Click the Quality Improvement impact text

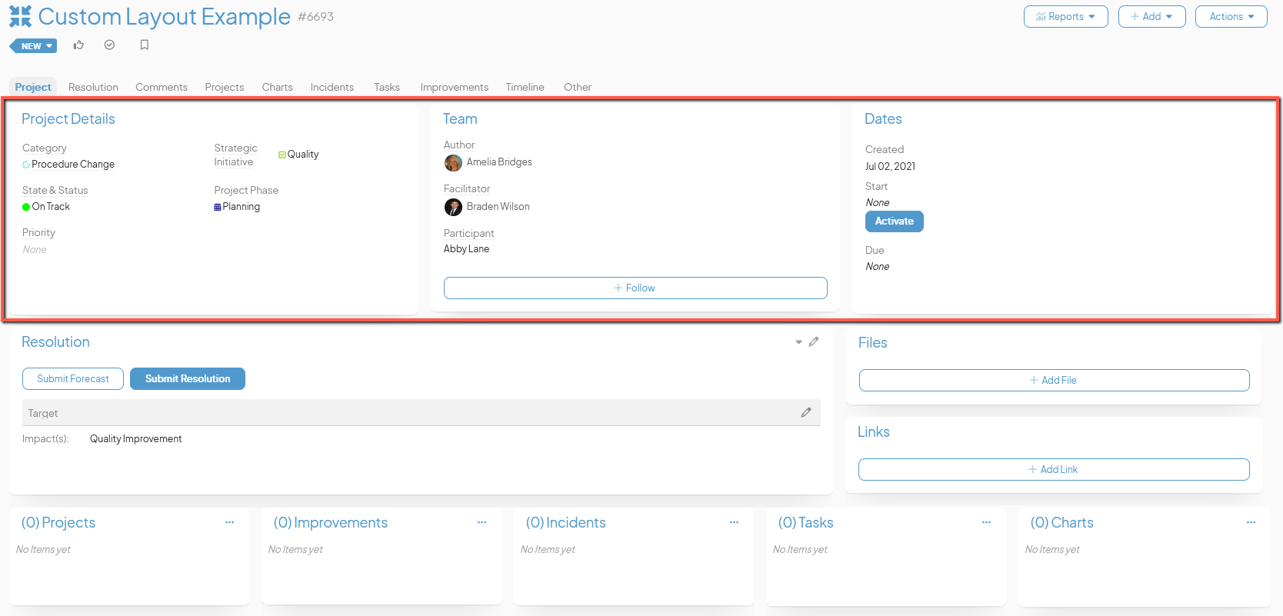pos(135,439)
